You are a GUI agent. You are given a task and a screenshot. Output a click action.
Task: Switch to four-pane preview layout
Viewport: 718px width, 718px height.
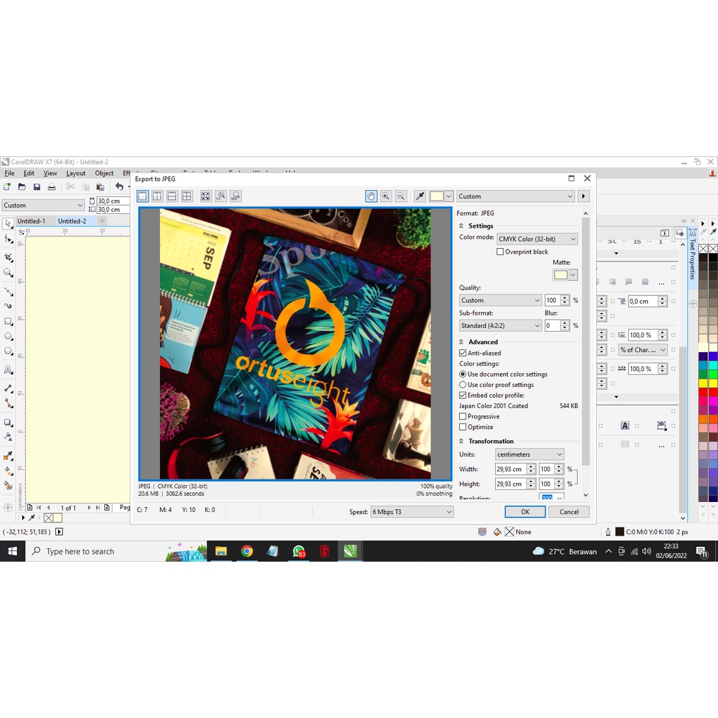pos(187,196)
